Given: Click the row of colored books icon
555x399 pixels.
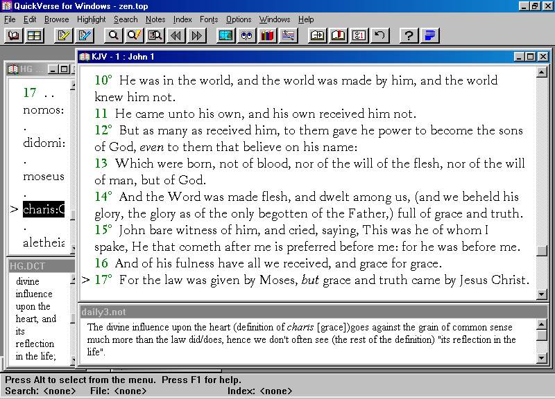Looking at the screenshot, I should [267, 35].
